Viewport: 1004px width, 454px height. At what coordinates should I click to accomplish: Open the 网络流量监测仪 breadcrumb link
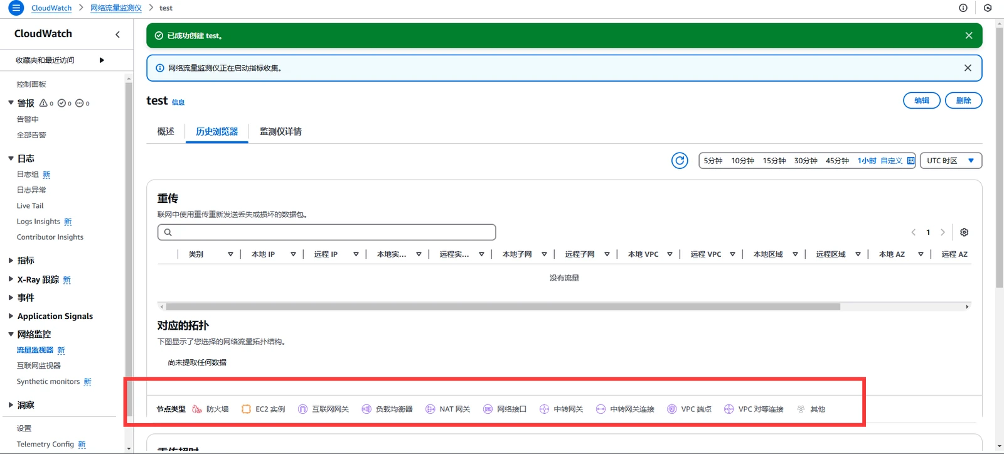116,8
